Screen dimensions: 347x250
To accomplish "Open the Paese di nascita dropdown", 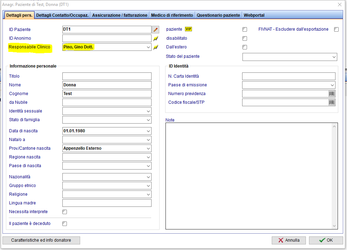I will (148, 166).
